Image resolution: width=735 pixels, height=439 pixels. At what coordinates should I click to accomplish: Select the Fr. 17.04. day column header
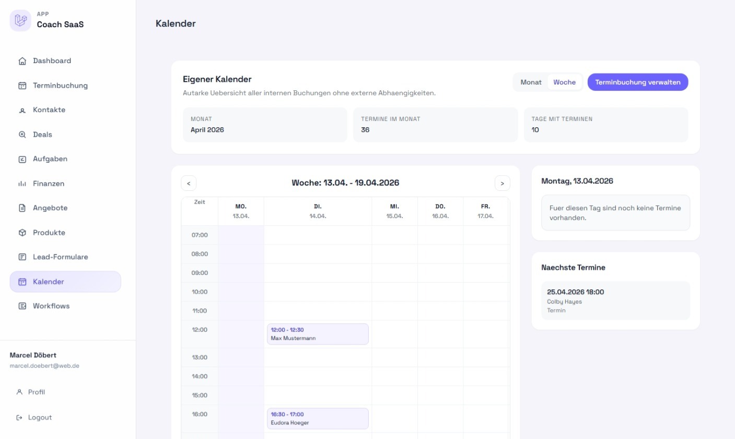[x=485, y=211]
